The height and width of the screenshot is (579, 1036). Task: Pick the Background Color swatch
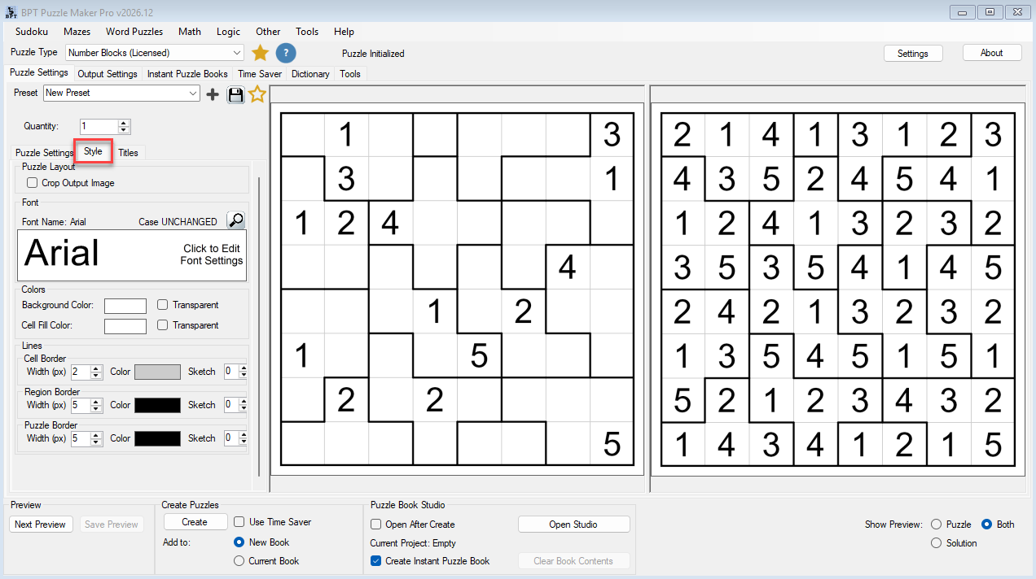125,306
